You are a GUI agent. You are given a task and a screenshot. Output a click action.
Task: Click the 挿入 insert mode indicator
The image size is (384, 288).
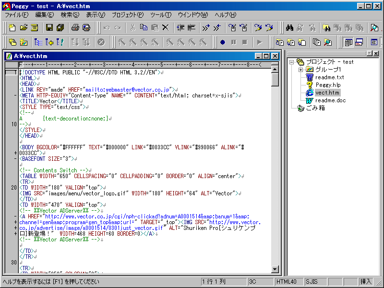pos(366,282)
